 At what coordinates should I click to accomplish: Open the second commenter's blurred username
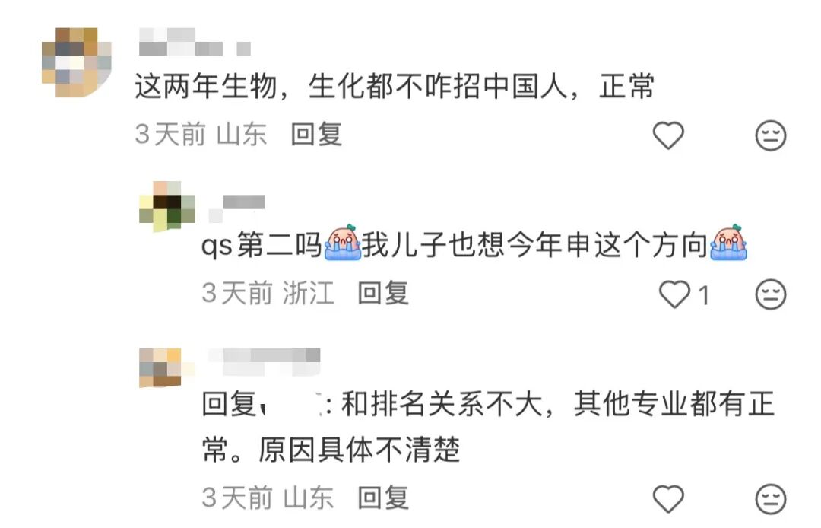[236, 208]
